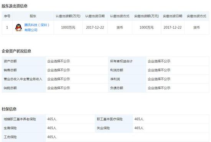211x142 pixels.
Task: Click the 465人 value beside 失业保险
Action: click(x=139, y=128)
